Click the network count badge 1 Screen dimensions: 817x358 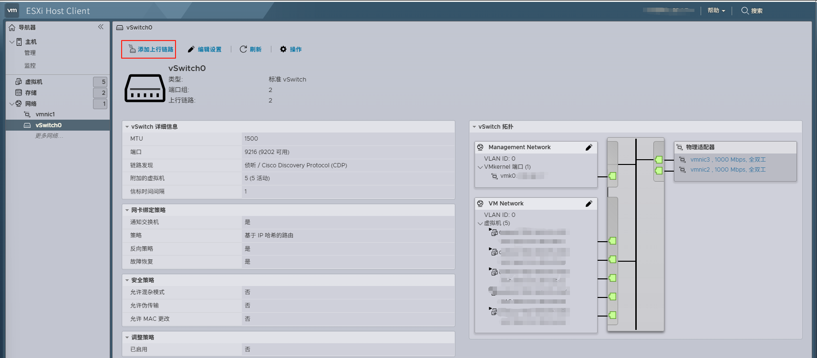tap(100, 104)
